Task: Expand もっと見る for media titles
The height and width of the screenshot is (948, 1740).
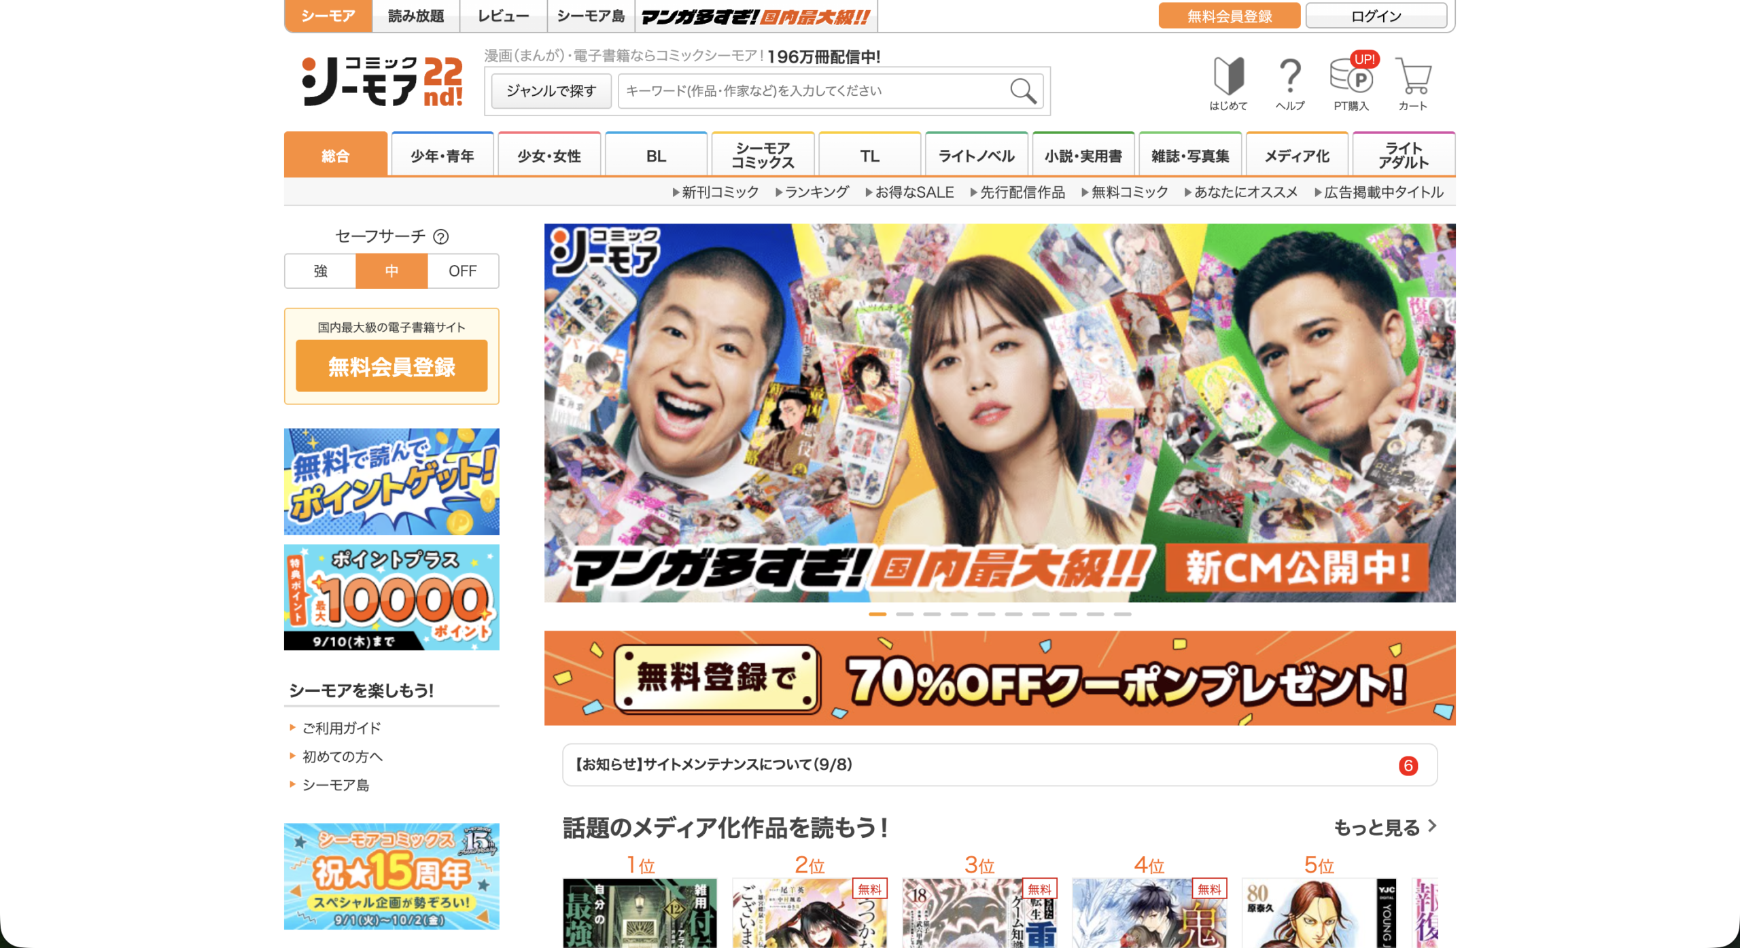Action: [1385, 827]
